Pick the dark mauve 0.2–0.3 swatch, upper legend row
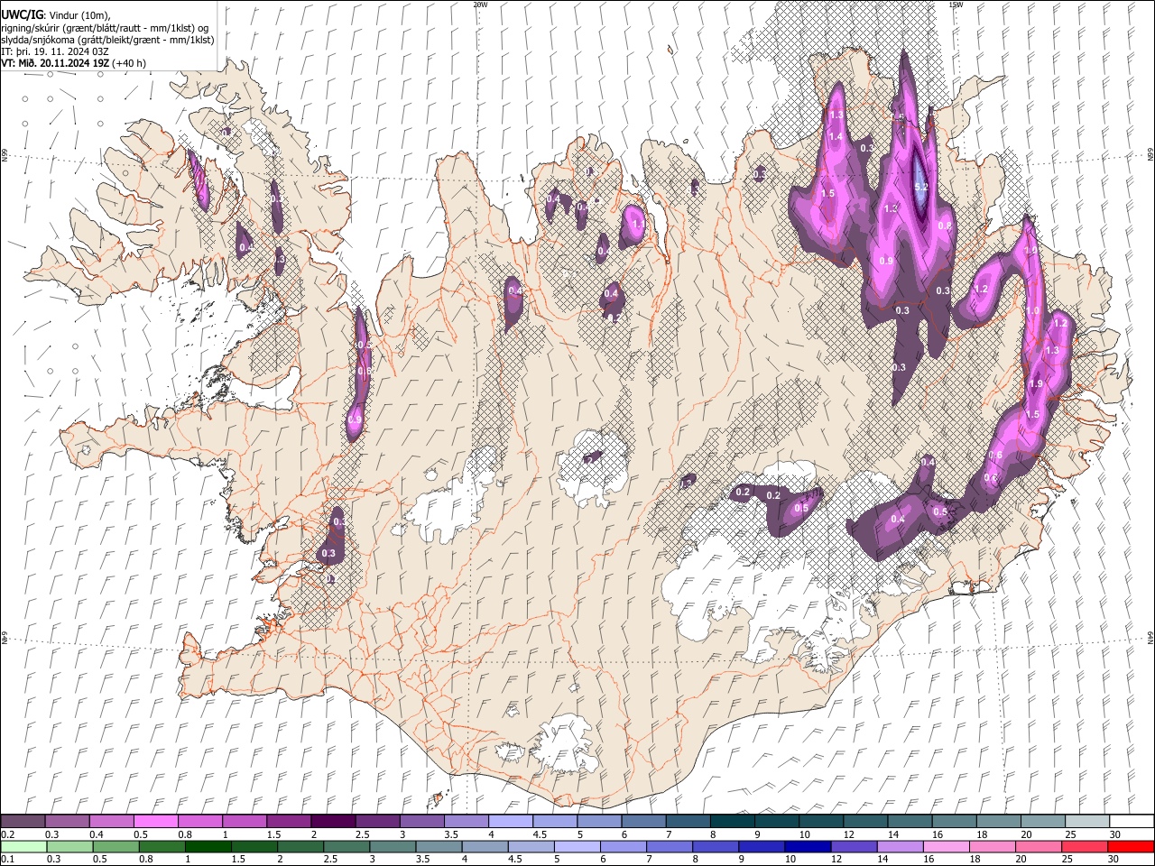The height and width of the screenshot is (866, 1155). (x=23, y=822)
